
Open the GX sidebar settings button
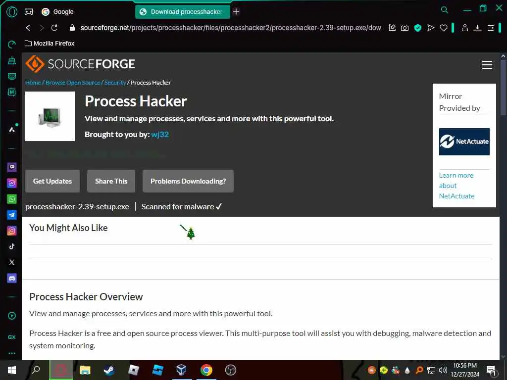pyautogui.click(x=12, y=337)
